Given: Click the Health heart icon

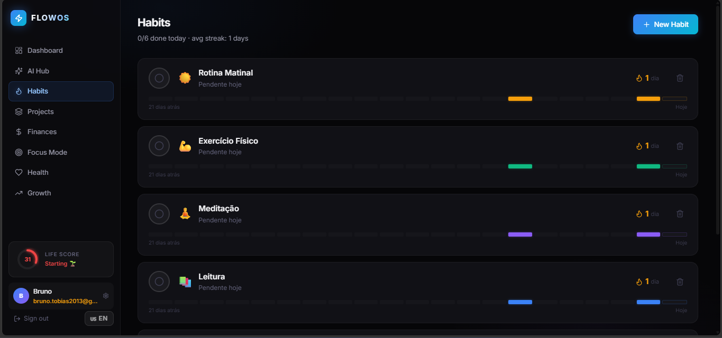Looking at the screenshot, I should 19,173.
